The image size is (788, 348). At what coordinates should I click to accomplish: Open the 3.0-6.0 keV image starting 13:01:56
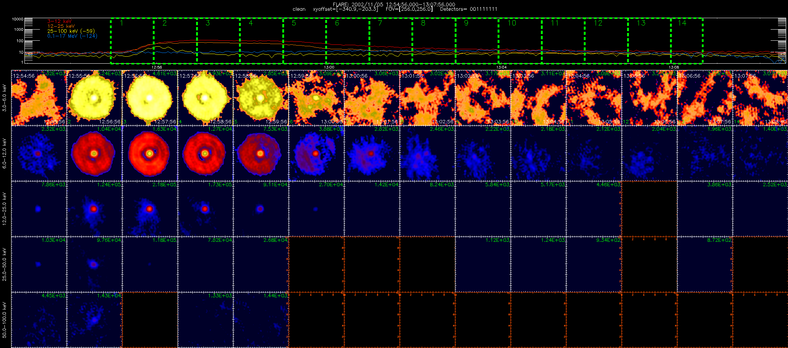[427, 98]
